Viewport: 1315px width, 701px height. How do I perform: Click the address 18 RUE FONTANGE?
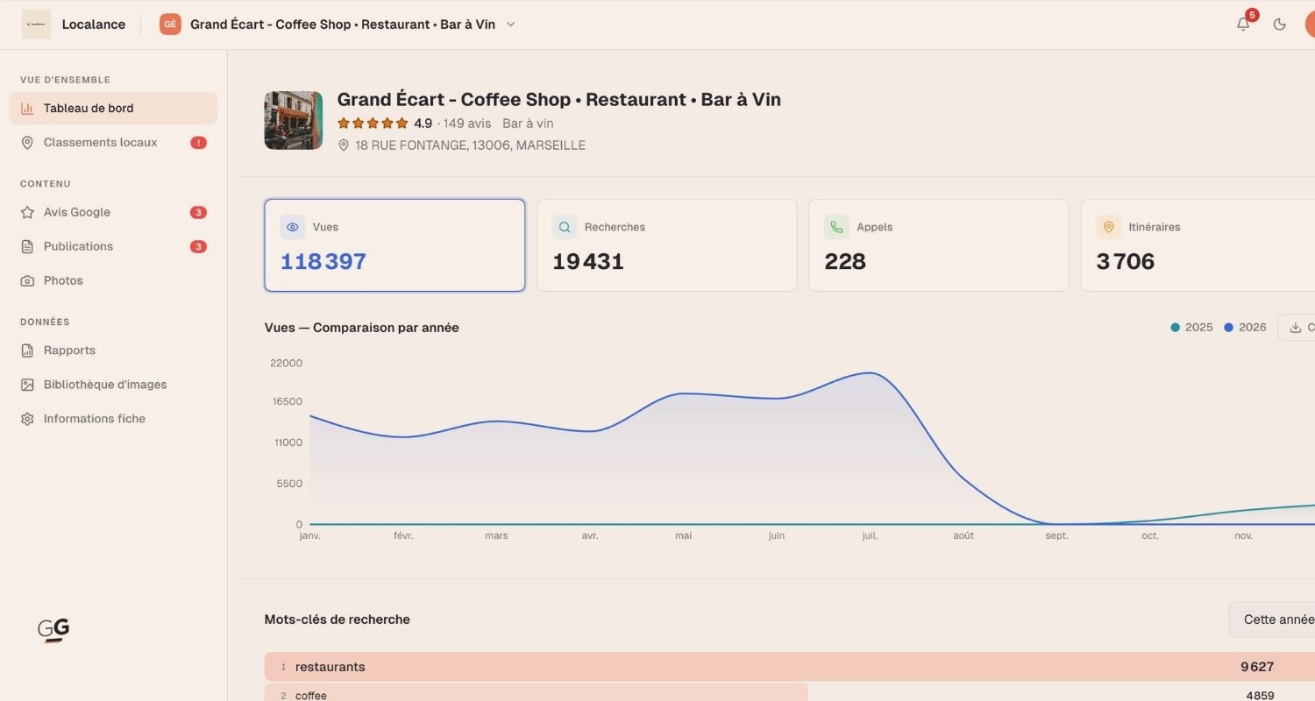tap(470, 145)
